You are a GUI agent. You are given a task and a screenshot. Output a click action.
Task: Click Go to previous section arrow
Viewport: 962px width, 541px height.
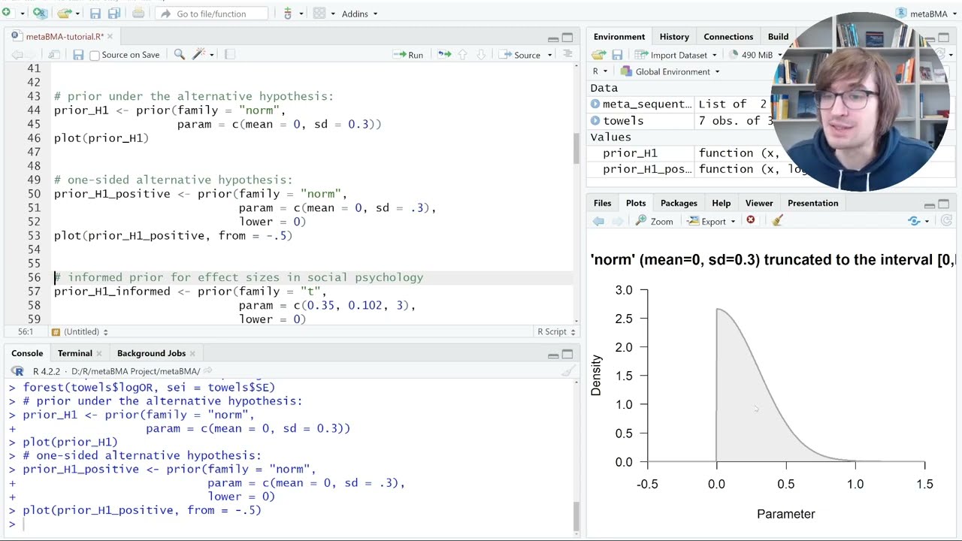coord(463,55)
